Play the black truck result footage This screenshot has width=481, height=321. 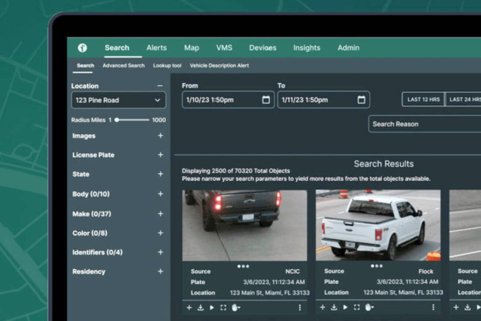click(212, 307)
